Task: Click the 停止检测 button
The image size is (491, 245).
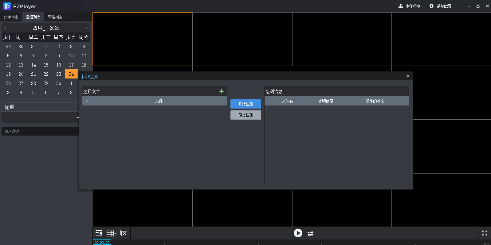Action: (245, 115)
